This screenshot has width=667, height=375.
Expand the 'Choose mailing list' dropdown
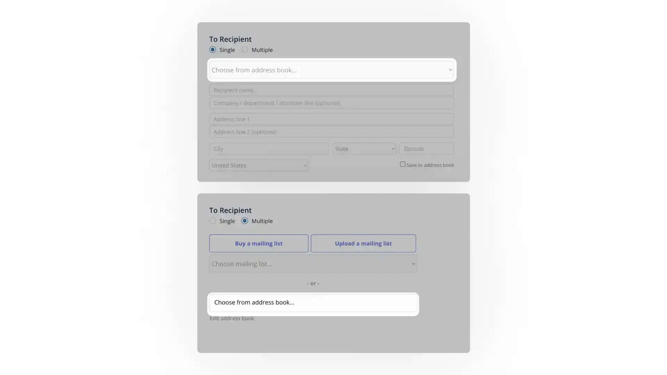click(313, 263)
